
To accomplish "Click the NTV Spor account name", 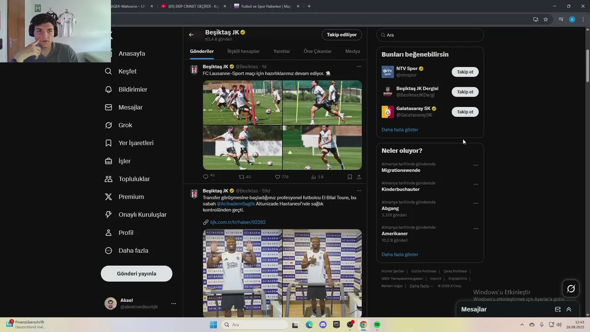I will tap(407, 69).
